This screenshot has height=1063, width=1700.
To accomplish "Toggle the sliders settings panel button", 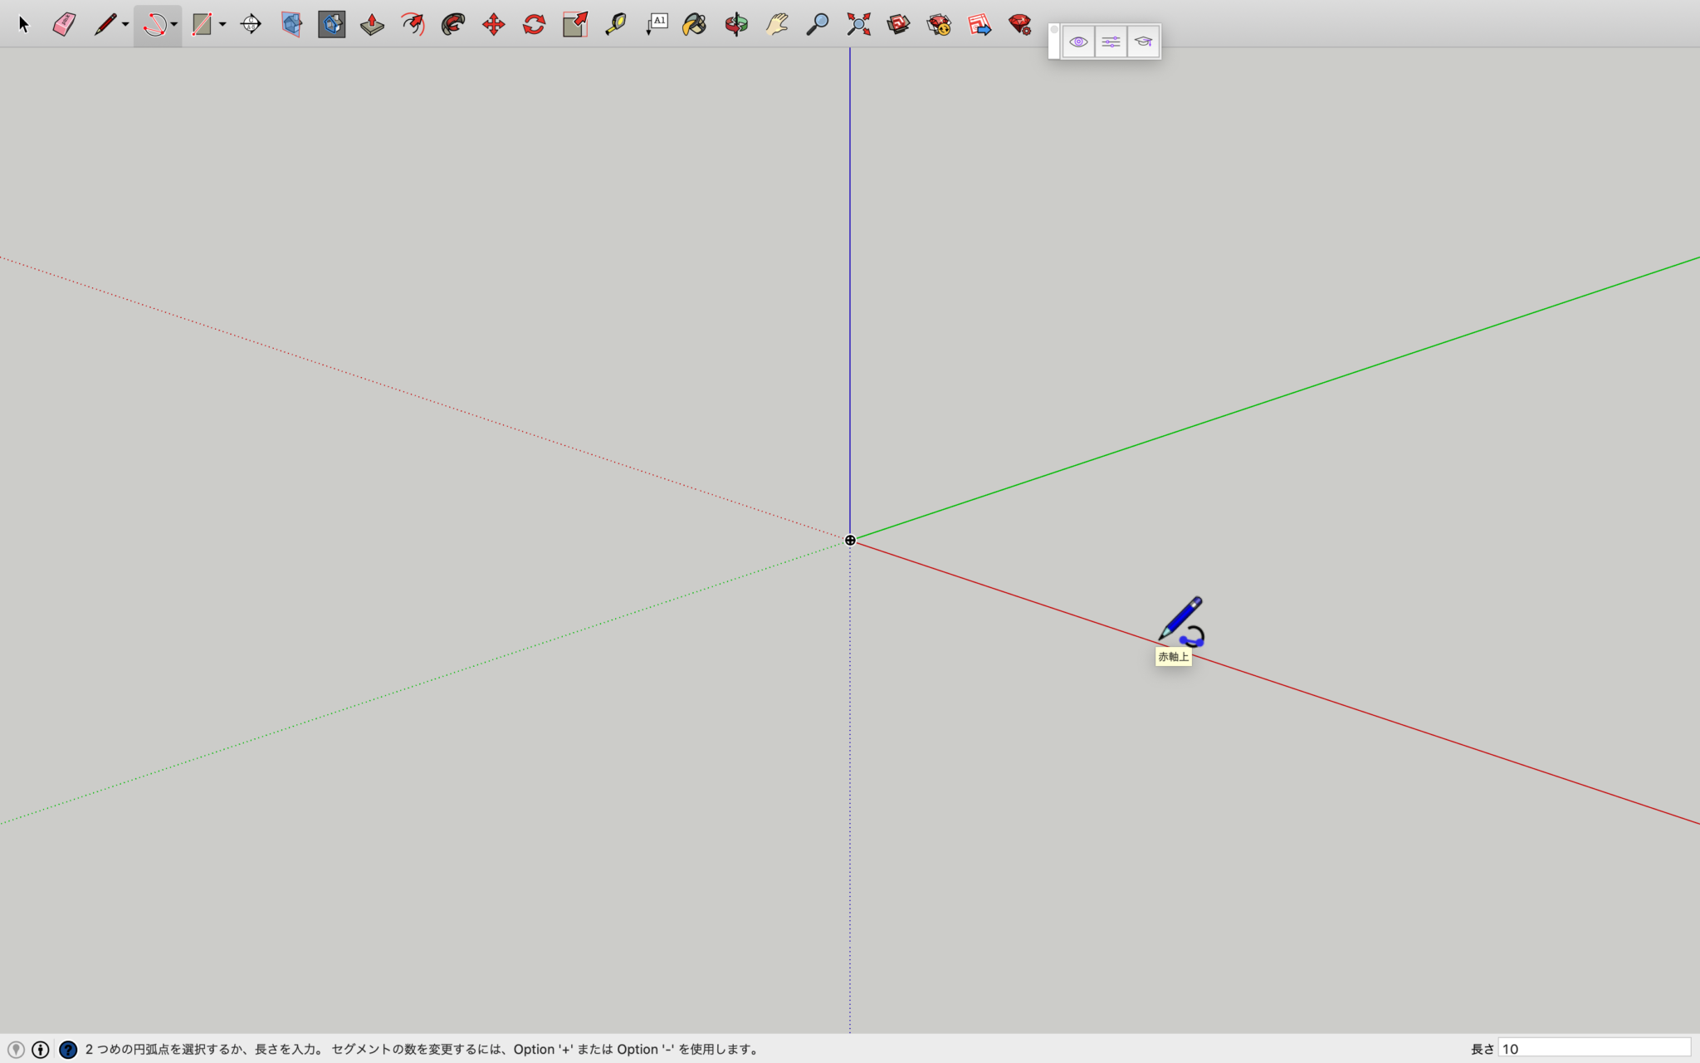I will click(x=1111, y=42).
